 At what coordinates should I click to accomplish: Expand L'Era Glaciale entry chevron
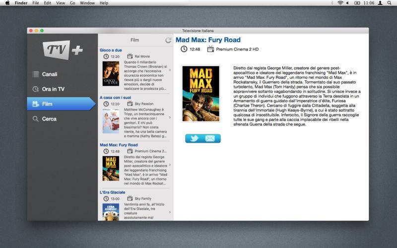coord(170,212)
